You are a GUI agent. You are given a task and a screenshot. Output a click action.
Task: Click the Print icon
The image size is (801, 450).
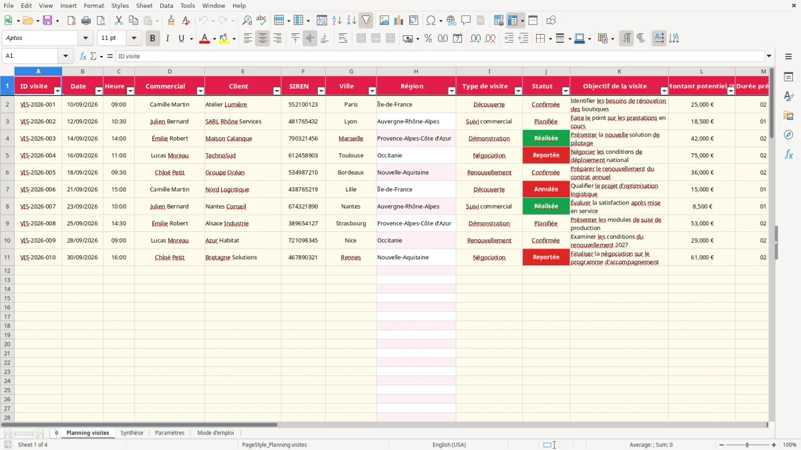click(86, 21)
